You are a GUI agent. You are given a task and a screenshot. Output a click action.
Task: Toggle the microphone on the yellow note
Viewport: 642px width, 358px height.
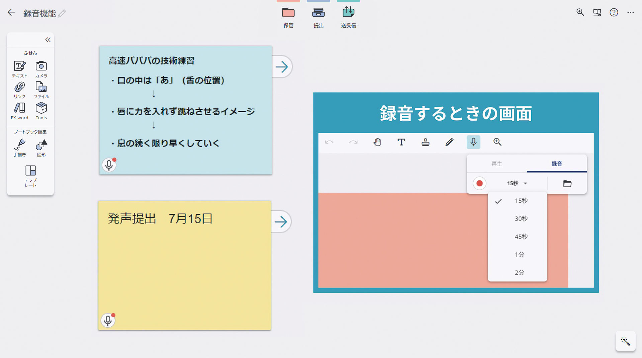(x=108, y=320)
